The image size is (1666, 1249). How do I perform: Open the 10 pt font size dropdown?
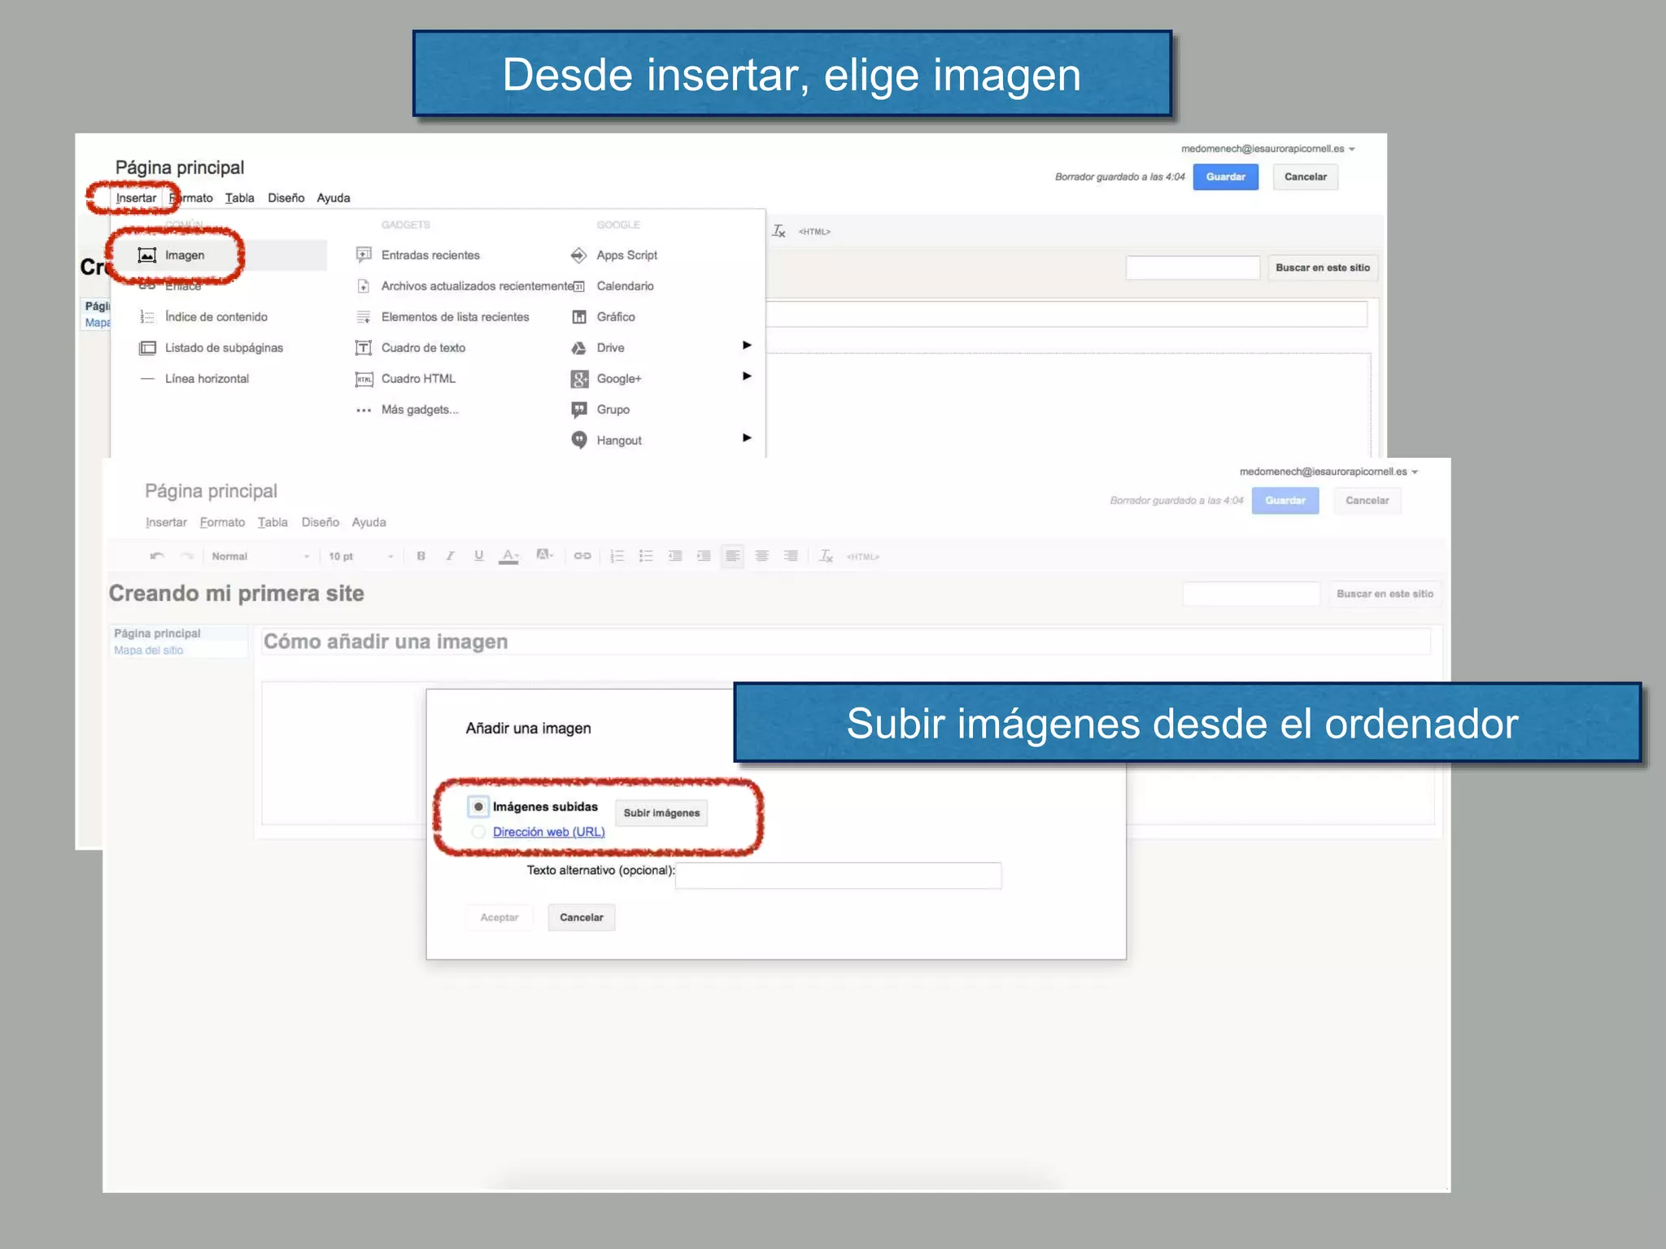(361, 556)
